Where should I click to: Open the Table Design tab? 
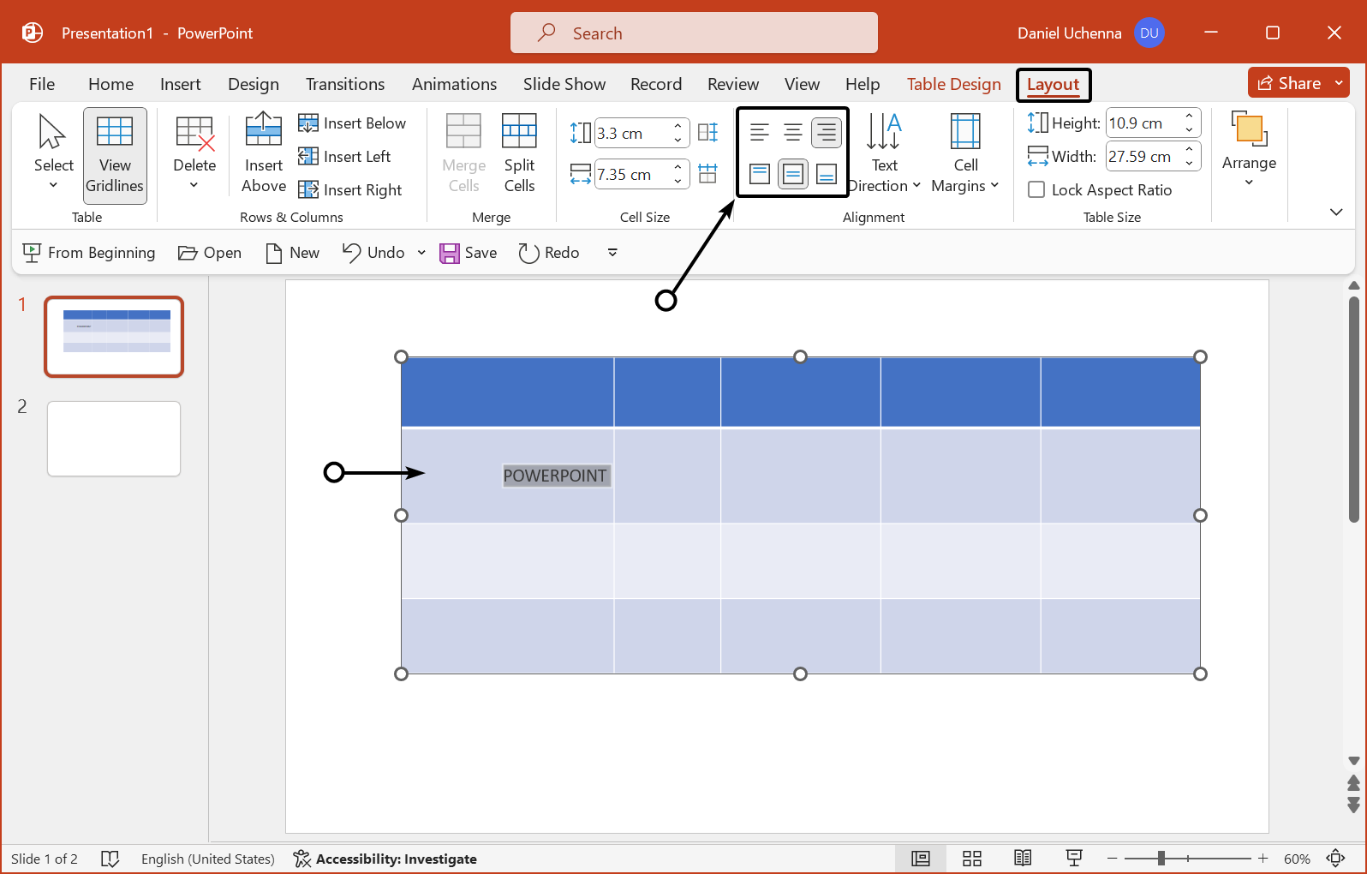click(x=953, y=84)
